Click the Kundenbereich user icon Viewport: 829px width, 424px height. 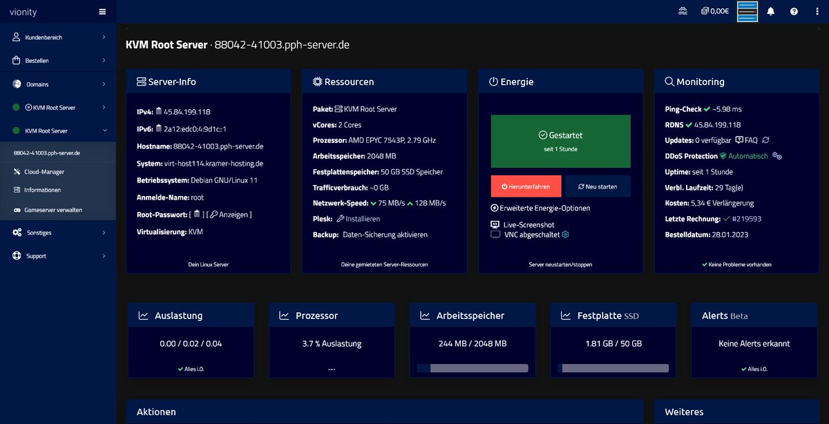[x=17, y=37]
